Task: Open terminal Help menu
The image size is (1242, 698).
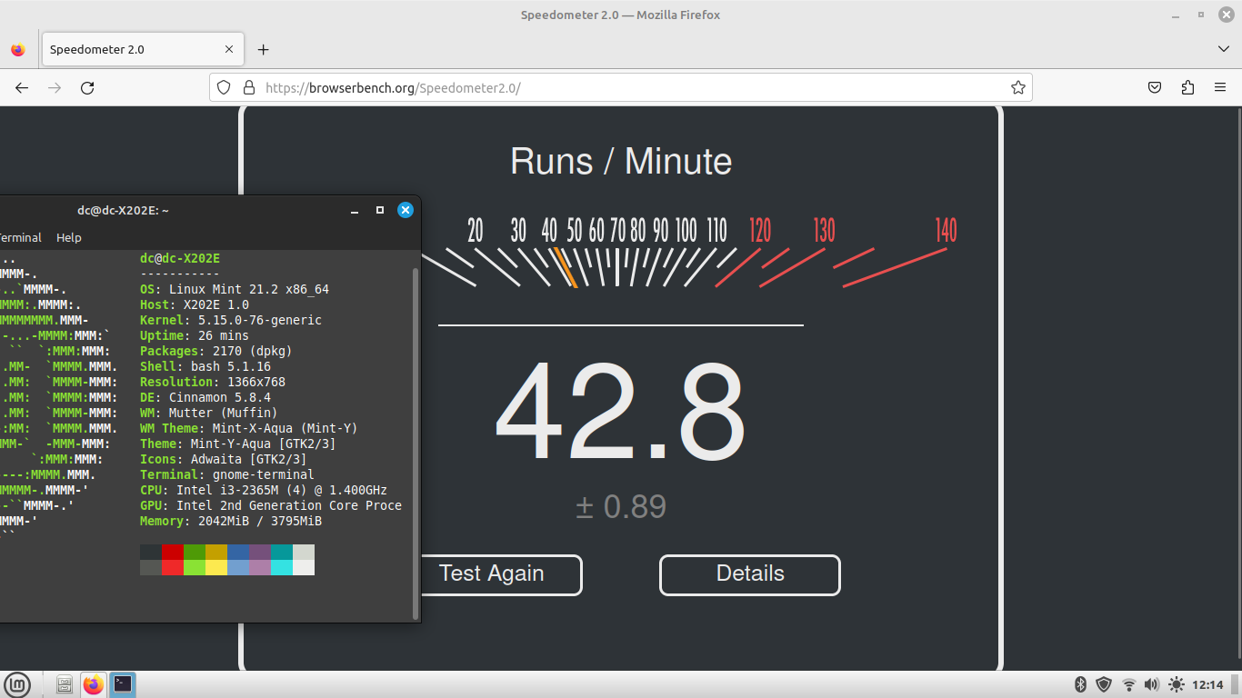Action: (69, 237)
